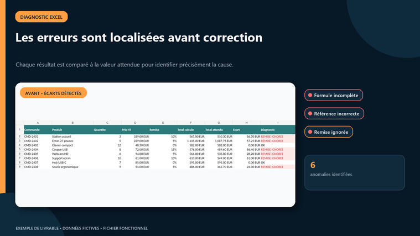The height and width of the screenshot is (236, 420).
Task: Click the Quantite header cell
Action: (x=107, y=130)
